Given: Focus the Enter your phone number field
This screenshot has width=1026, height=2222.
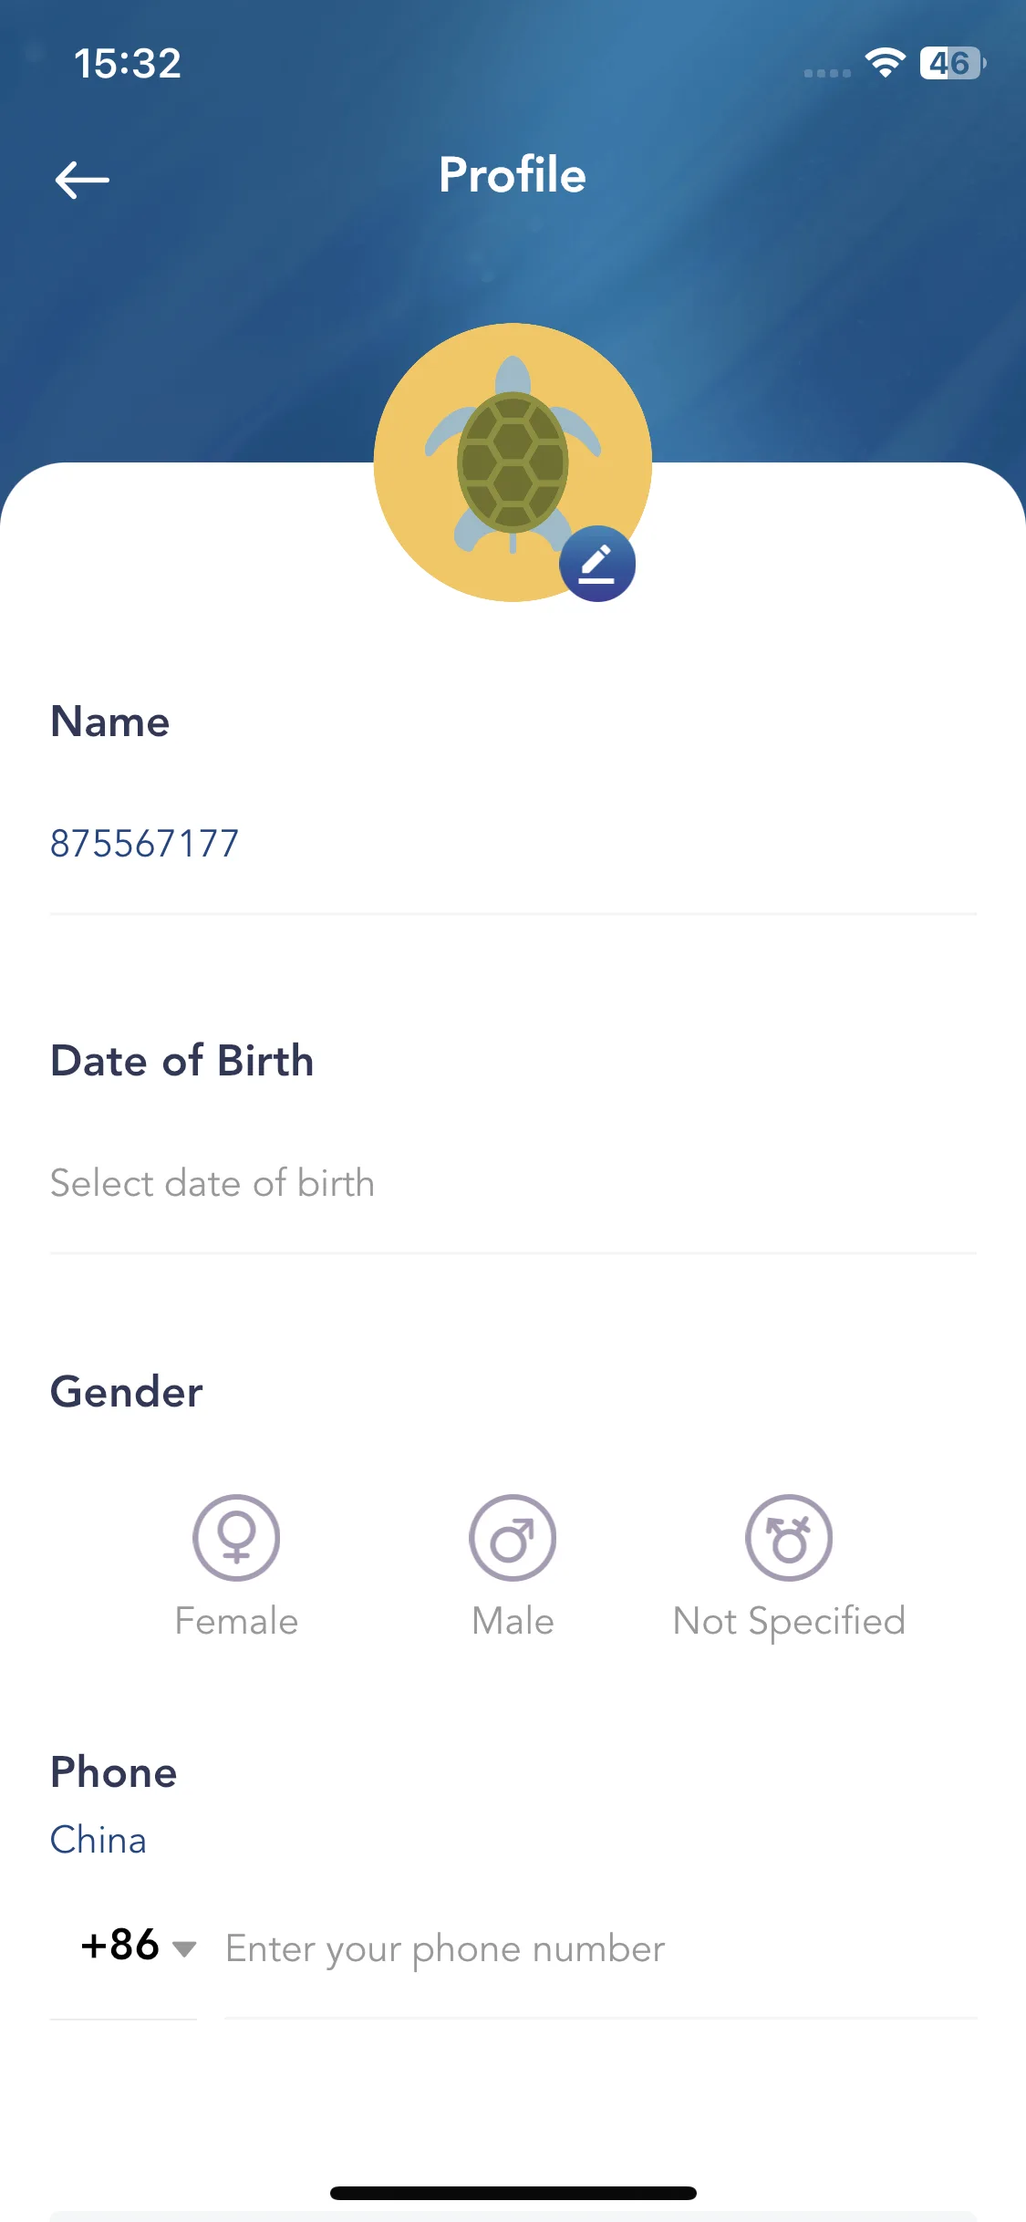Looking at the screenshot, I should [x=600, y=1949].
